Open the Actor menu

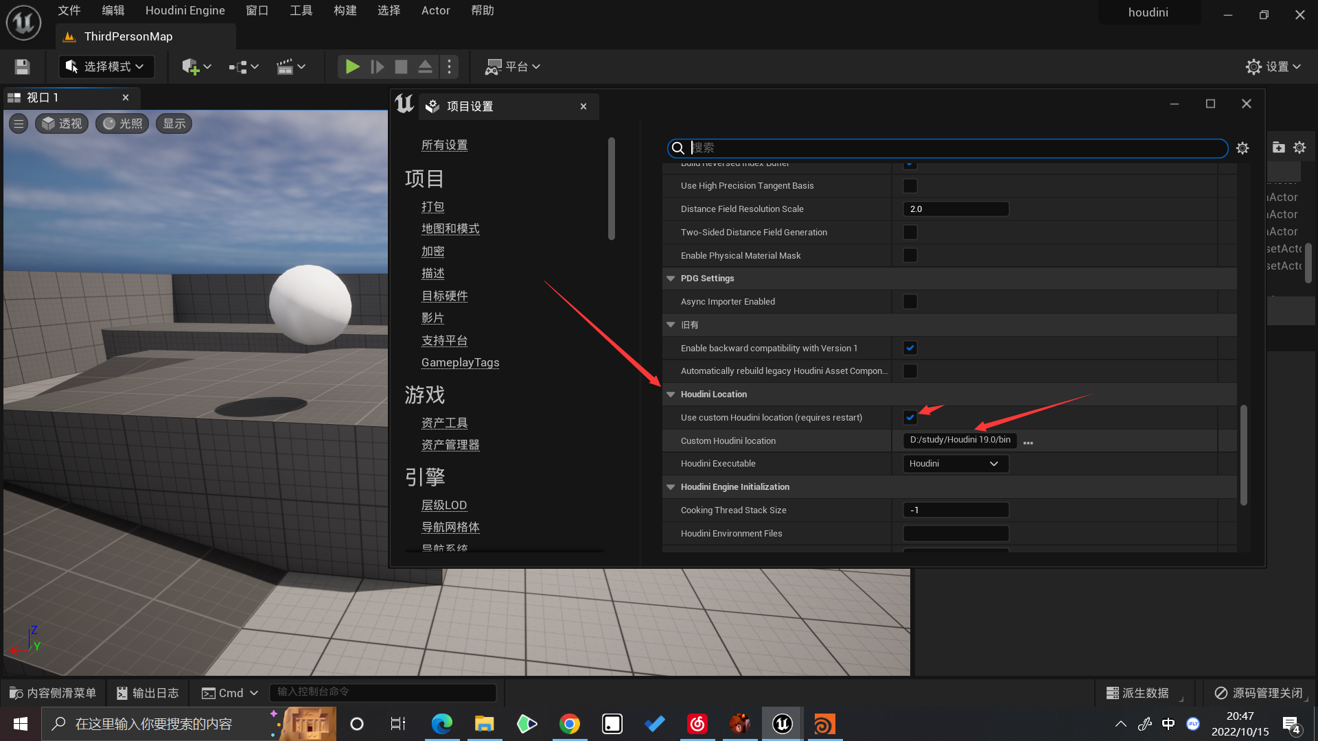[435, 10]
